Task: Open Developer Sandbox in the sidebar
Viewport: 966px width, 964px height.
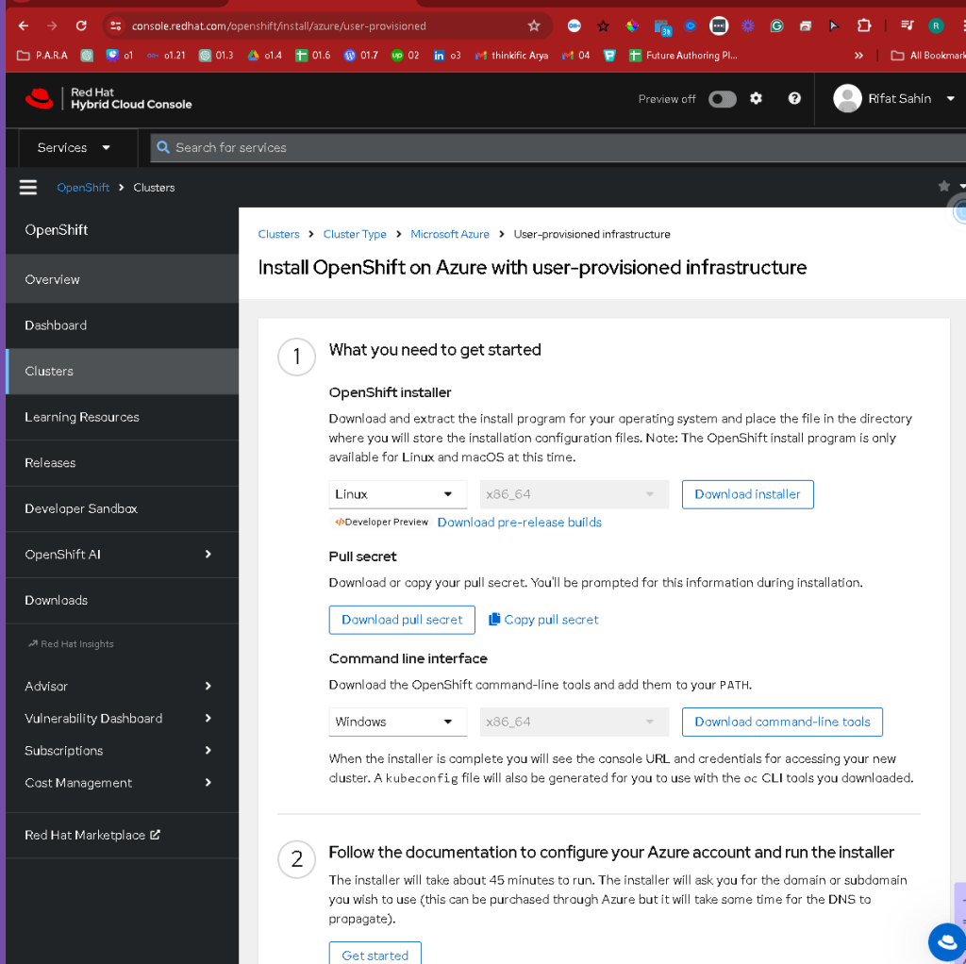Action: (122, 508)
